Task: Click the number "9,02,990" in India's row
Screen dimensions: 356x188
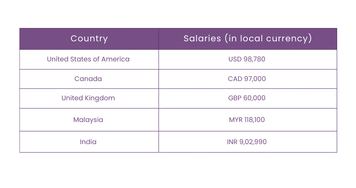Action: coord(253,142)
